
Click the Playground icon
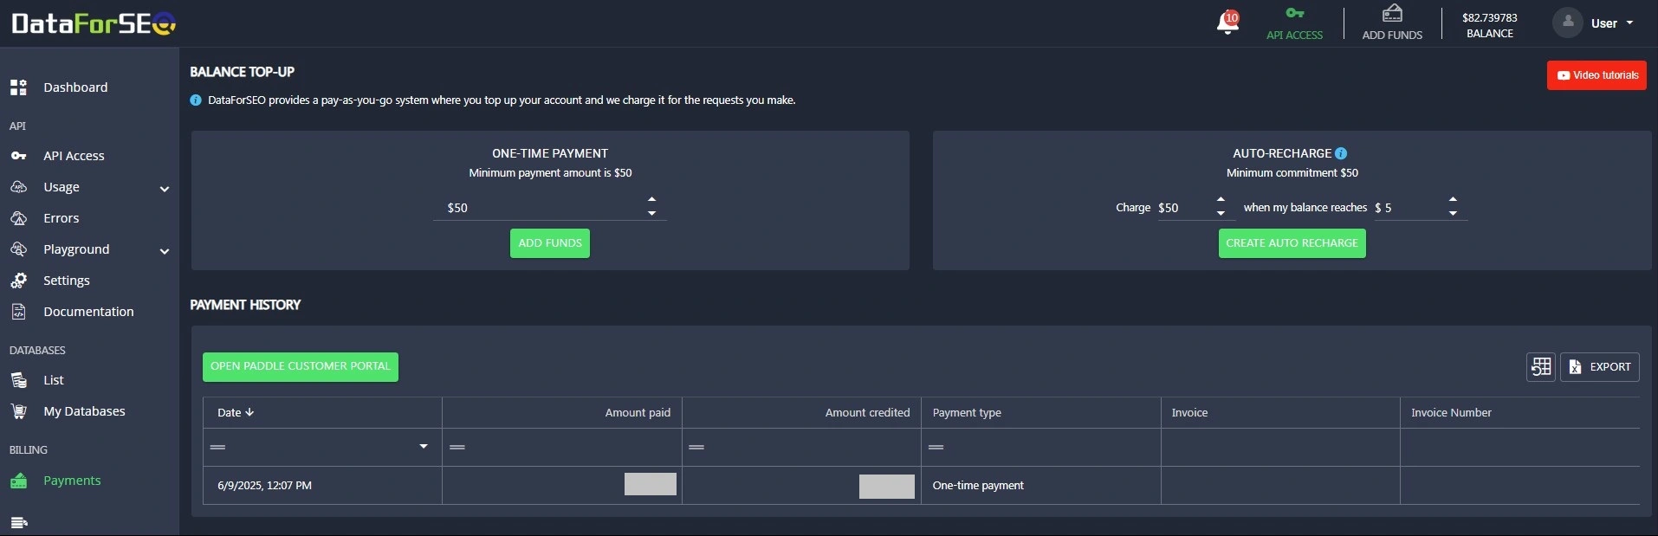(18, 249)
